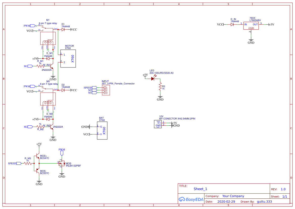Screen dimensions: 295x209
Task: Click the JST 3-pin female connector symbol
Action: [x=106, y=90]
